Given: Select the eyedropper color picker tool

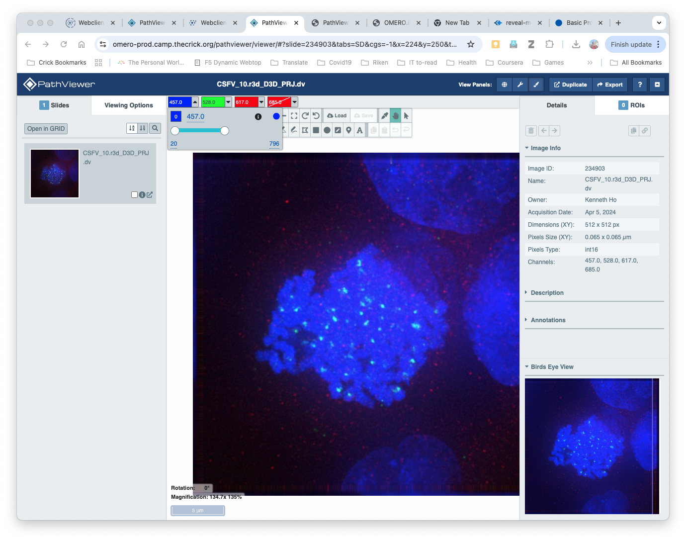Looking at the screenshot, I should 384,115.
